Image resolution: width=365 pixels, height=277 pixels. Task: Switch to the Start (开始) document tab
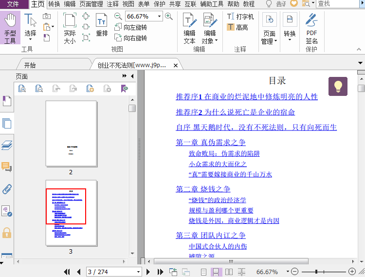30,65
